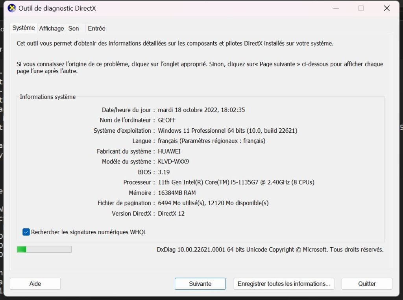Click the Modèle du système label
This screenshot has height=300, width=403.
[x=128, y=162]
